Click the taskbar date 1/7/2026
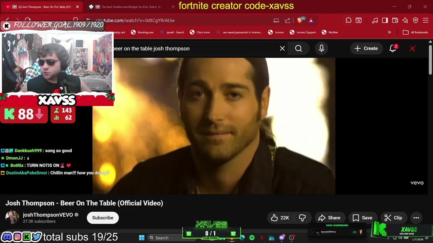The image size is (433, 243). click(x=417, y=239)
